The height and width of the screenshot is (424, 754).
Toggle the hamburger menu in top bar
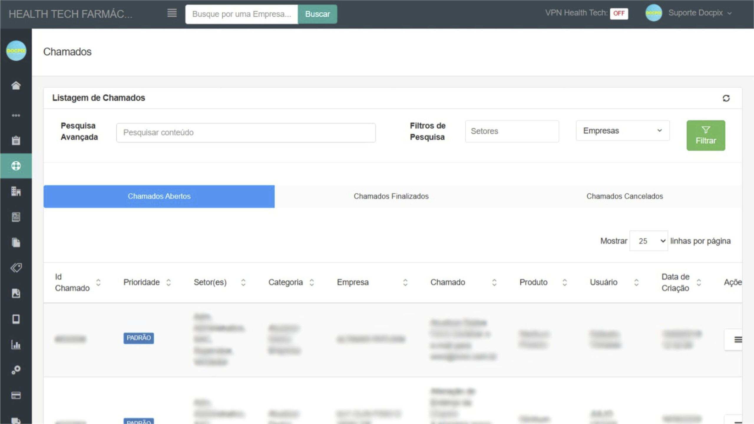tap(172, 13)
